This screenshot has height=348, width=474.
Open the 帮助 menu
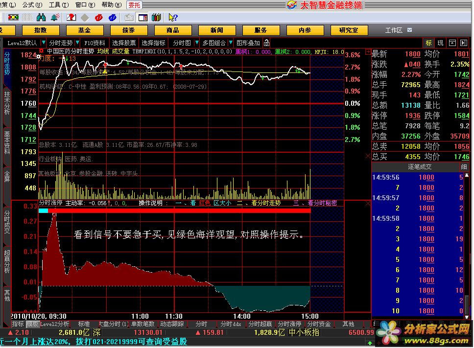click(x=112, y=5)
